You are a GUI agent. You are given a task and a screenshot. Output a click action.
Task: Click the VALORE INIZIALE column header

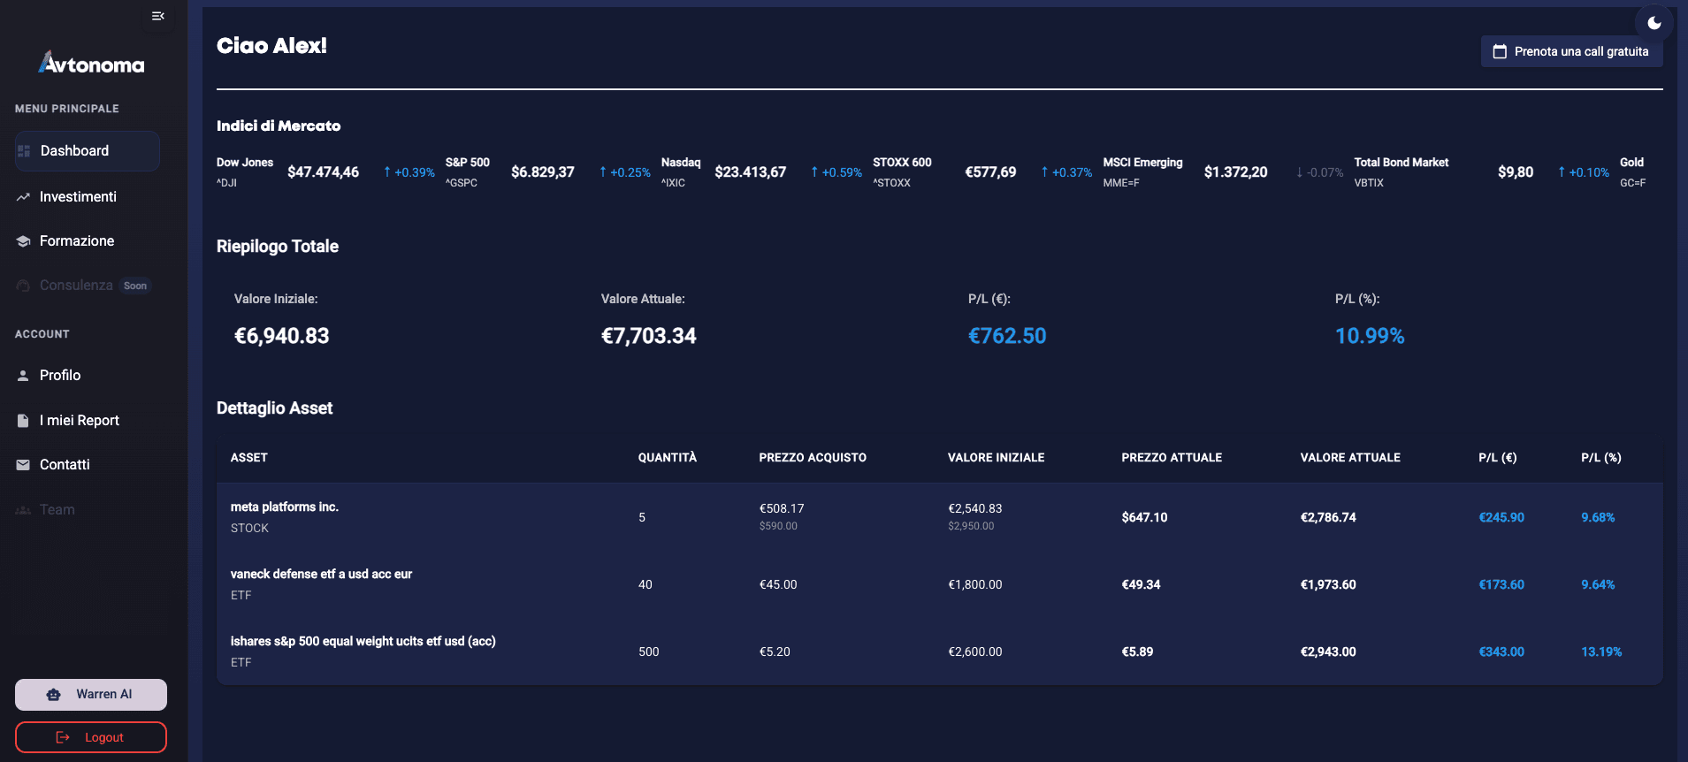tap(997, 458)
